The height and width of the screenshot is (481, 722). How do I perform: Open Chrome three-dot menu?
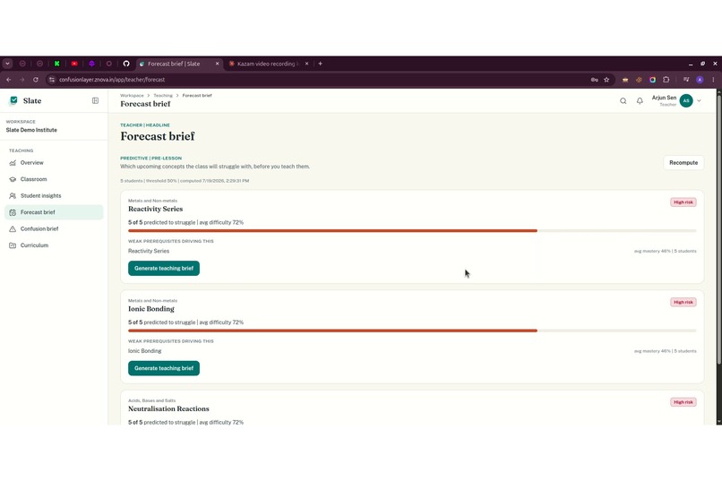(x=713, y=80)
